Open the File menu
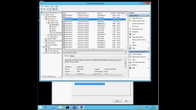This screenshot has width=196, height=110. (42, 6)
